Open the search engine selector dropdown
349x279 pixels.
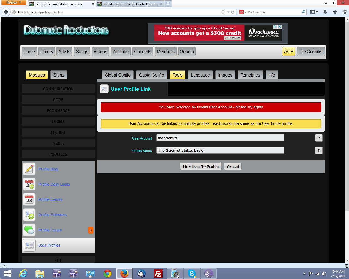coord(243,12)
